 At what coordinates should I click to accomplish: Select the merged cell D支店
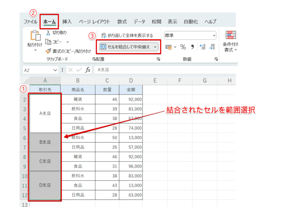[x=45, y=185]
